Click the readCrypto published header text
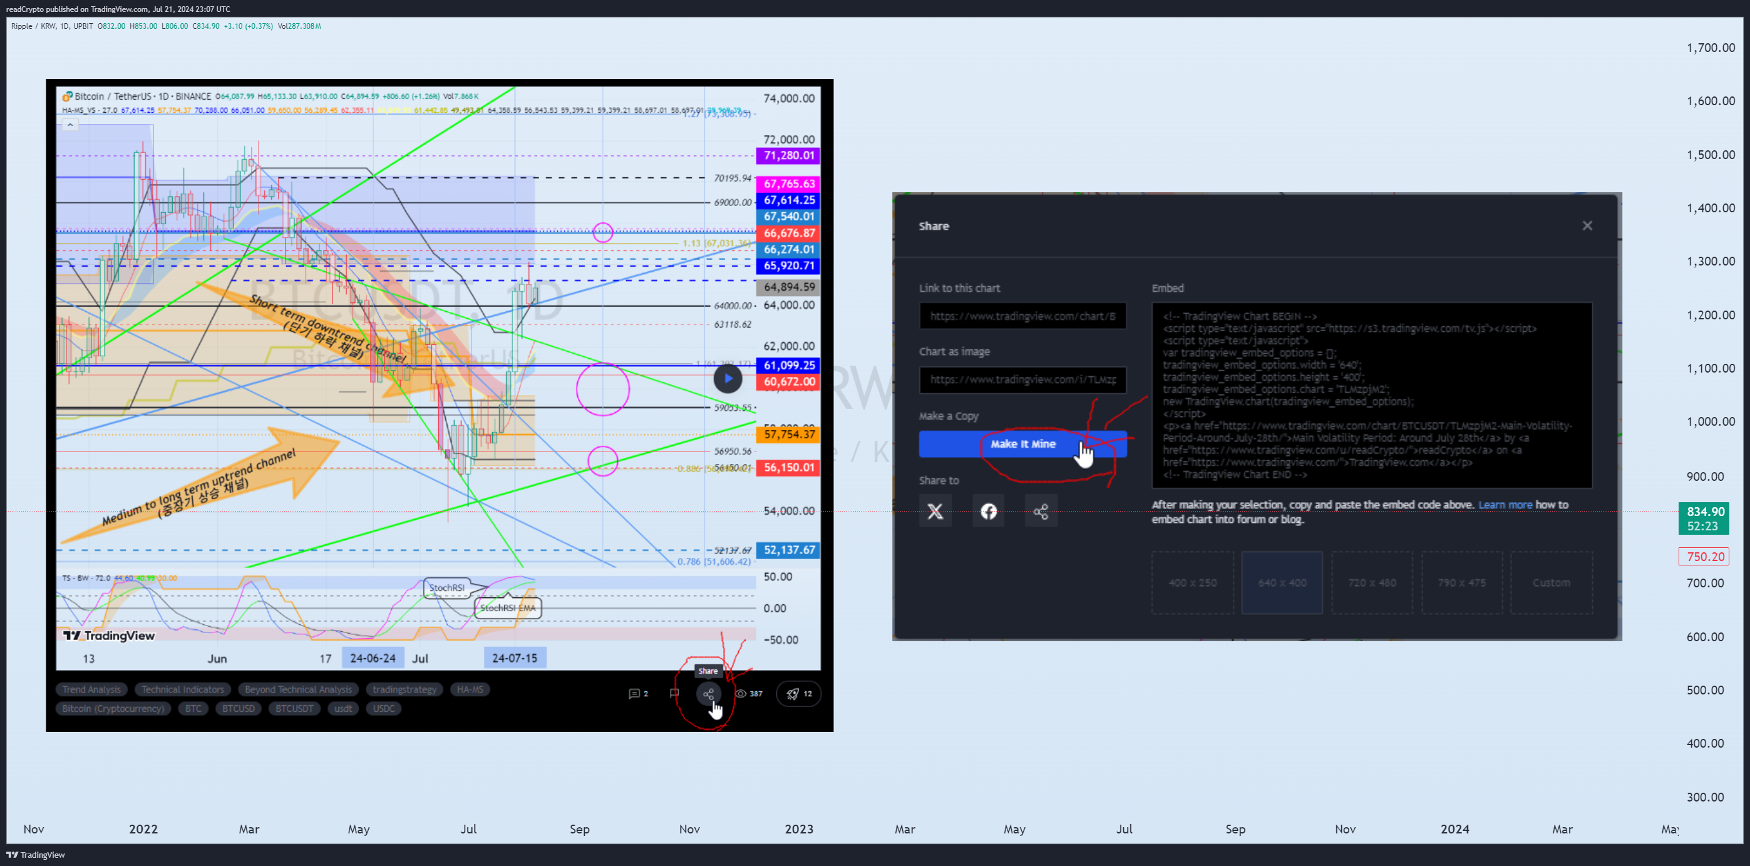The image size is (1750, 866). pos(118,9)
